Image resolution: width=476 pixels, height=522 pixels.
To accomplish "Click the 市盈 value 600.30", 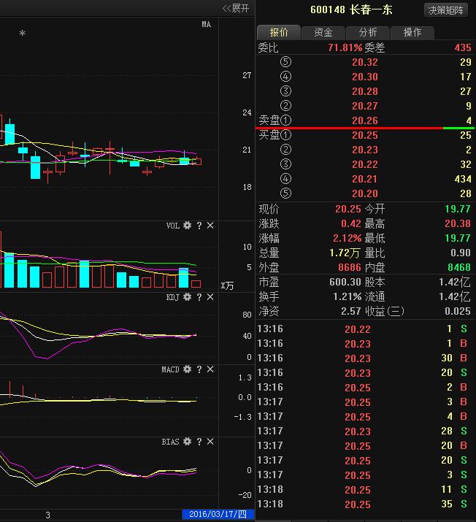I will coord(345,282).
